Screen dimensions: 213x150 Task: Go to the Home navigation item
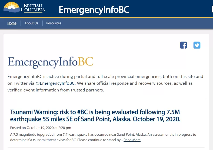coord(12,23)
